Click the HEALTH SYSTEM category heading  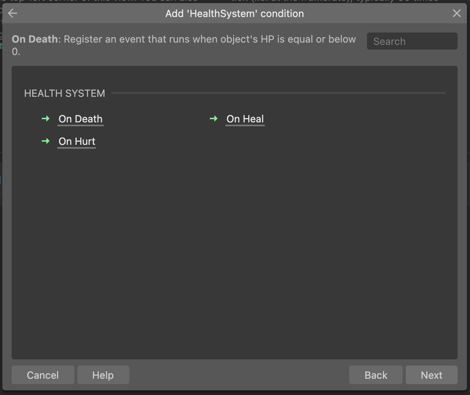pyautogui.click(x=65, y=93)
